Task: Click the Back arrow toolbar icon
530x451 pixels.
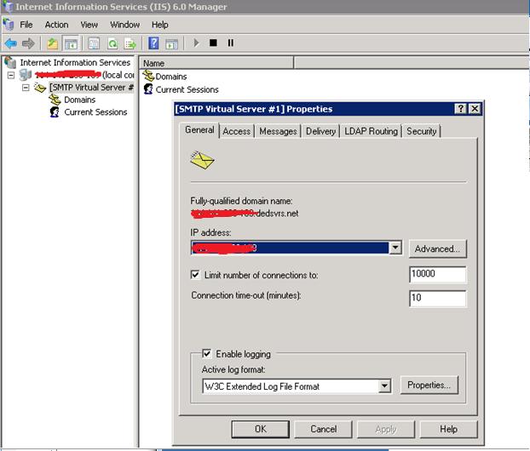Action: click(x=11, y=43)
